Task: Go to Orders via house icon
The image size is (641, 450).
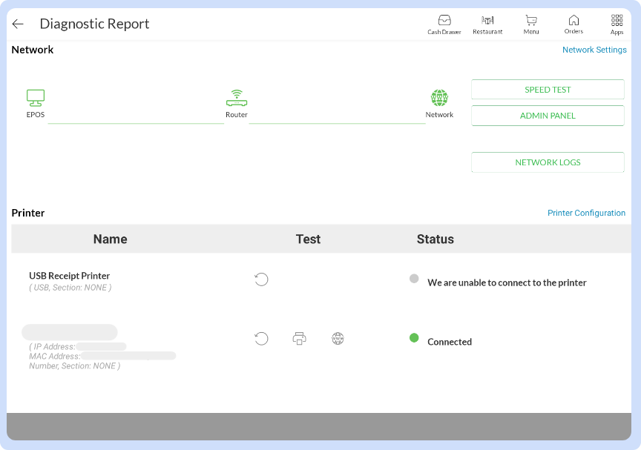Action: click(573, 24)
